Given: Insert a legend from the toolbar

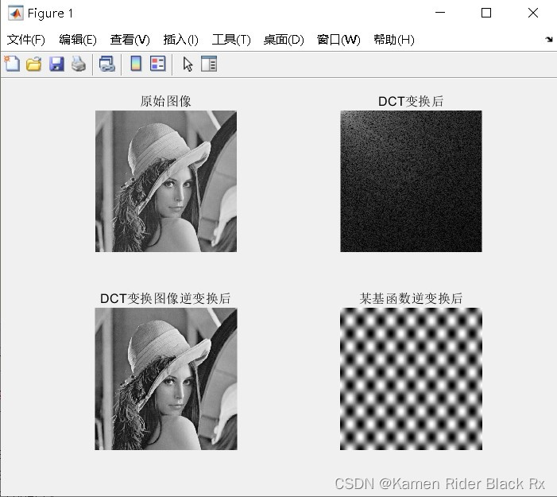Looking at the screenshot, I should [157, 64].
